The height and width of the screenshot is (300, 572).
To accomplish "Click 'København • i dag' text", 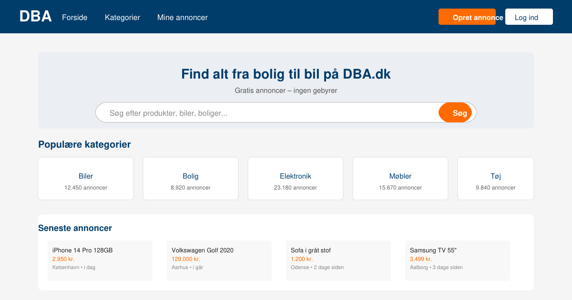I will click(74, 267).
